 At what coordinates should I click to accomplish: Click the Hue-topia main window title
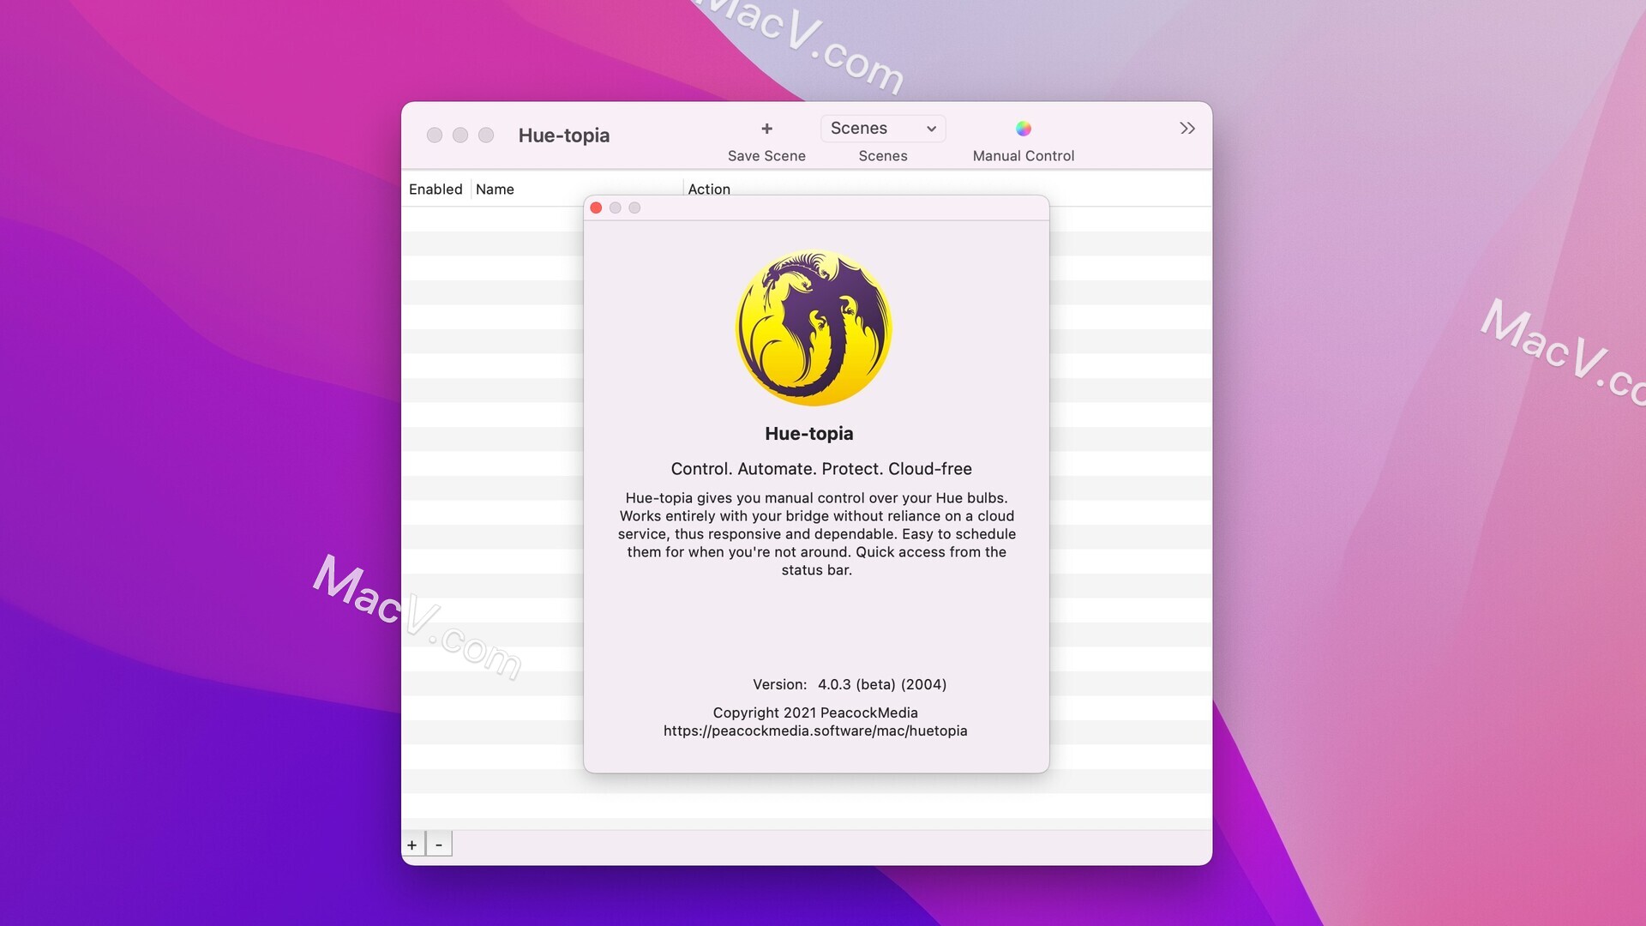pyautogui.click(x=564, y=135)
